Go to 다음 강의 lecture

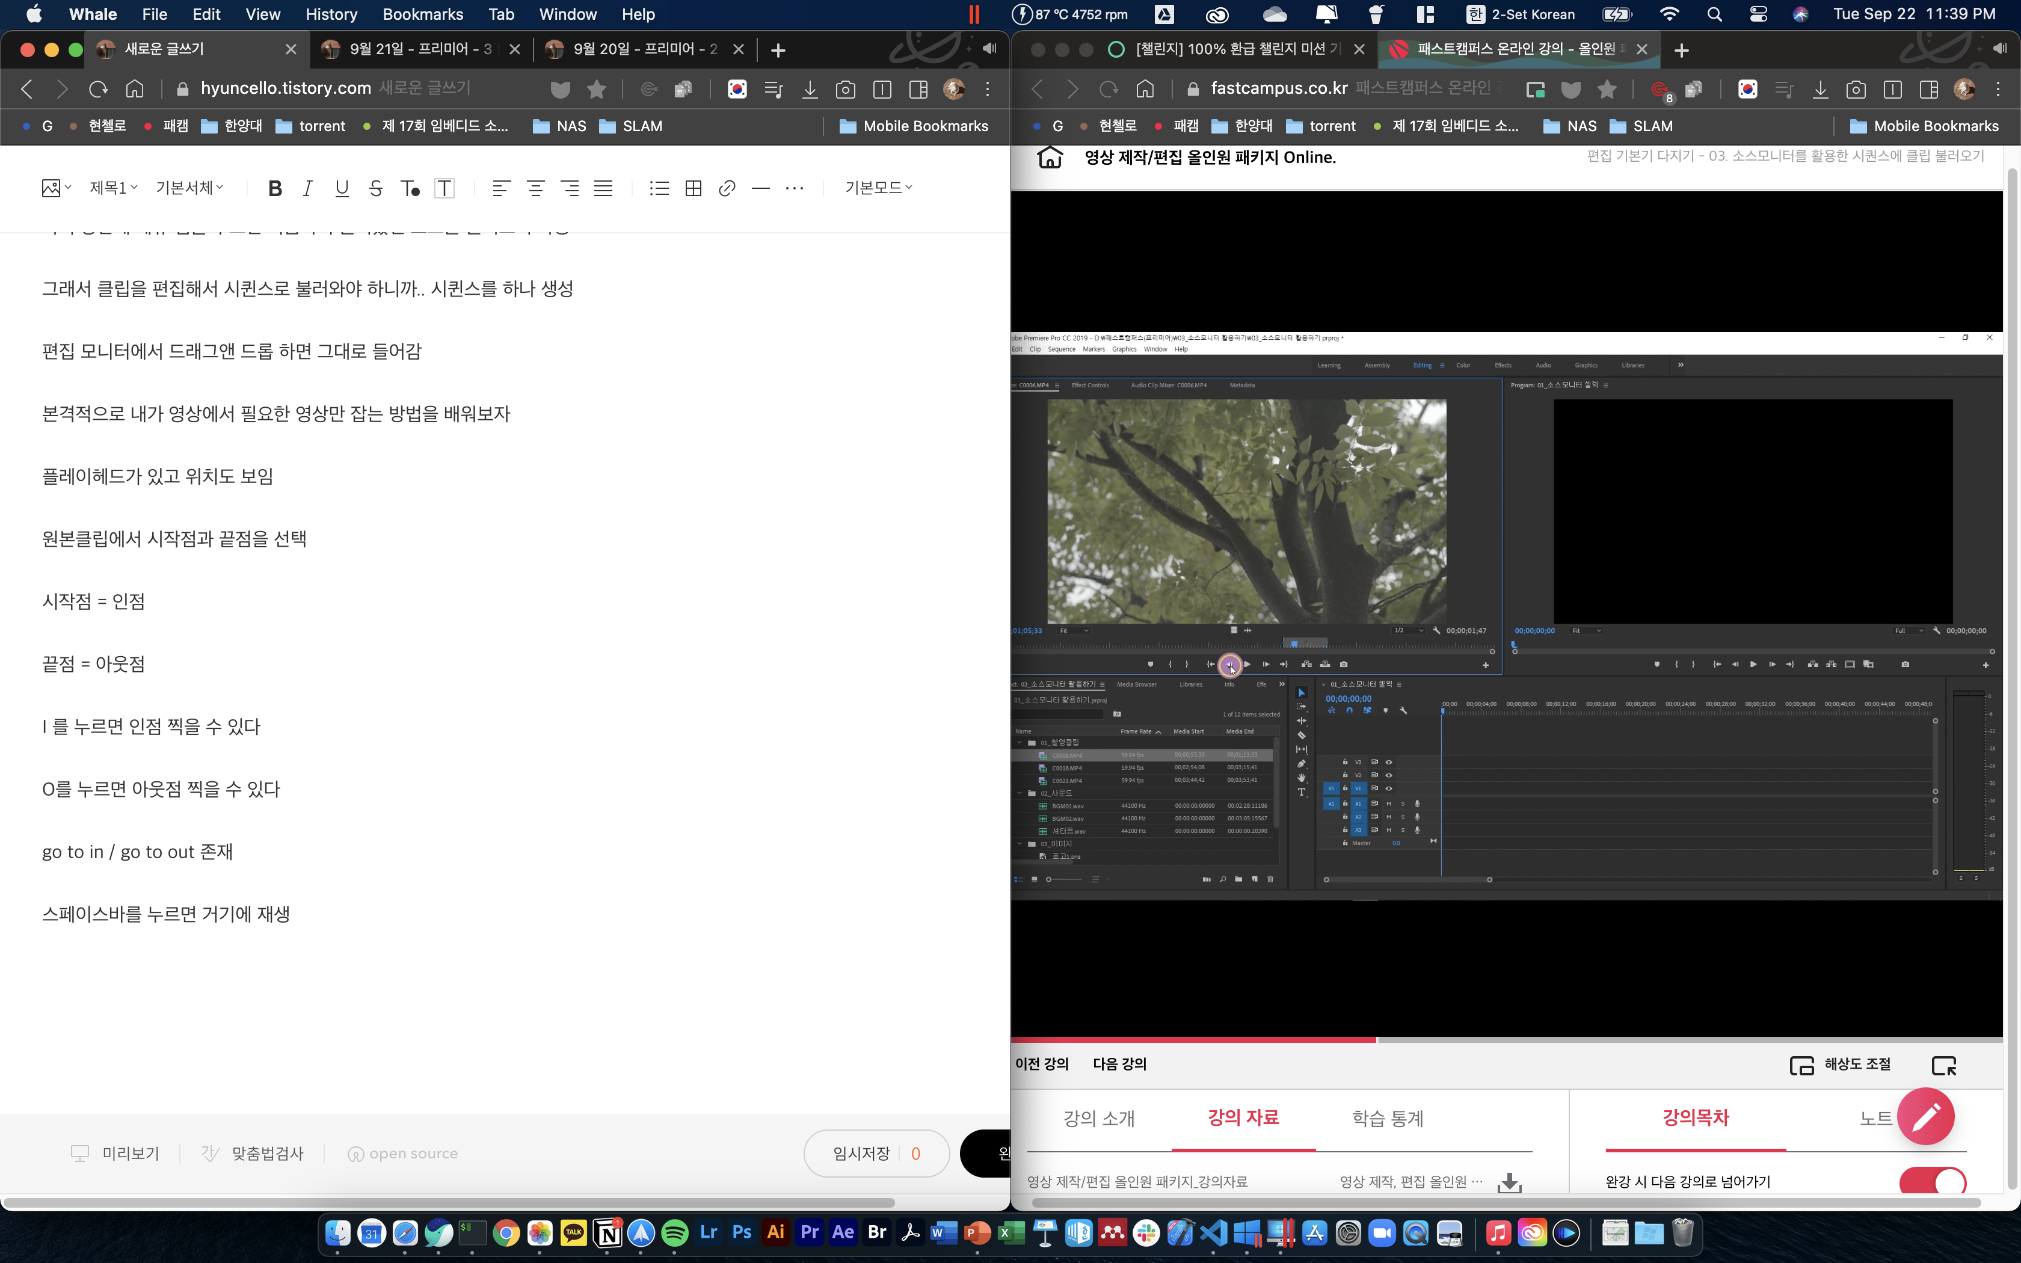[1119, 1064]
